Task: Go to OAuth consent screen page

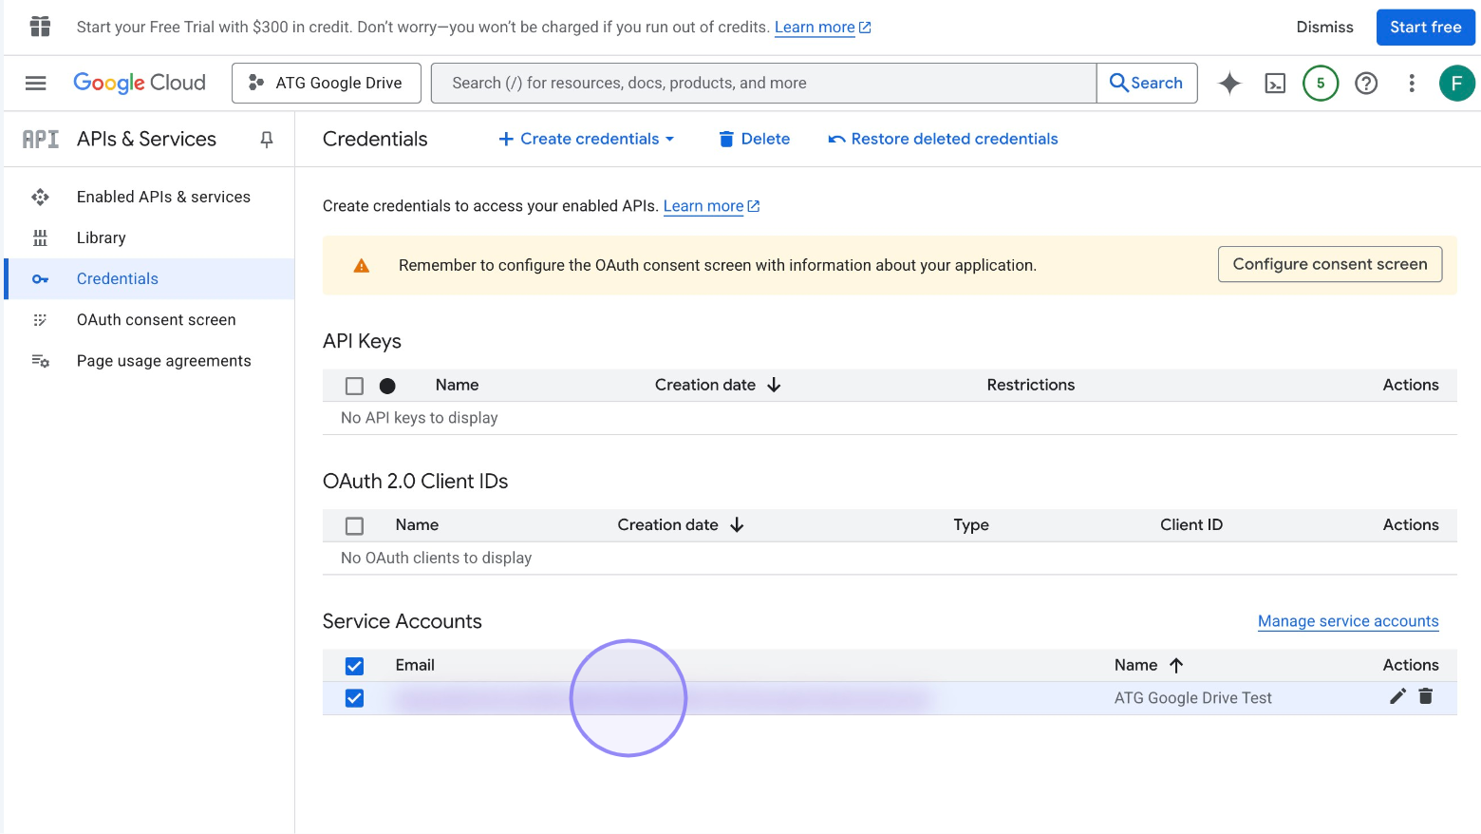Action: point(156,319)
